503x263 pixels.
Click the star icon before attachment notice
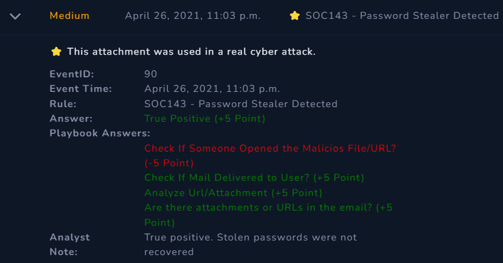coord(57,52)
